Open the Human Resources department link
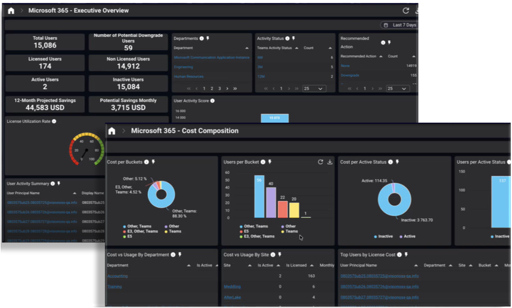 (189, 76)
